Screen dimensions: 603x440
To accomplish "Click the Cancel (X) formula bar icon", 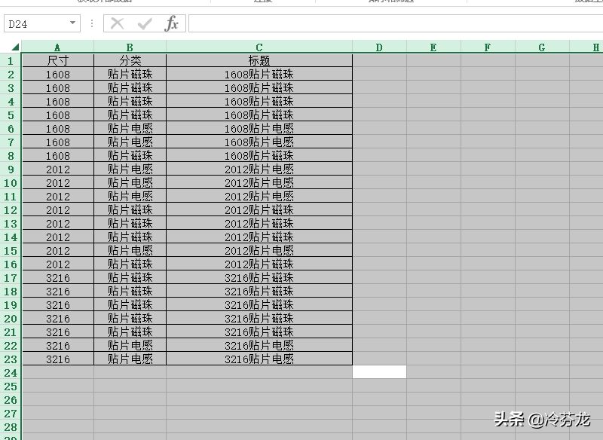I will coord(117,24).
